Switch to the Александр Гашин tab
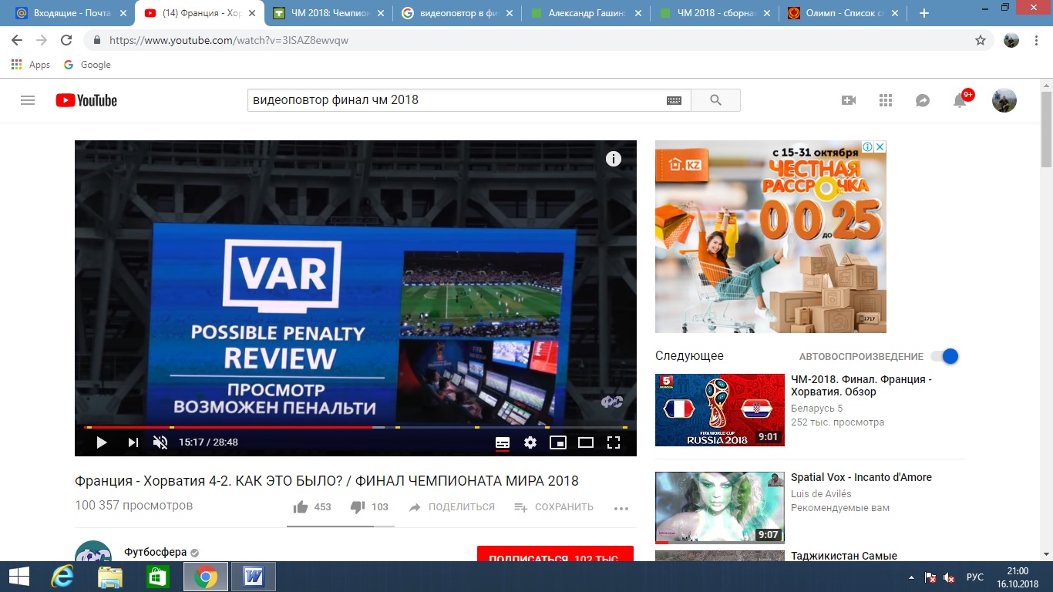Viewport: 1053px width, 592px height. point(585,13)
